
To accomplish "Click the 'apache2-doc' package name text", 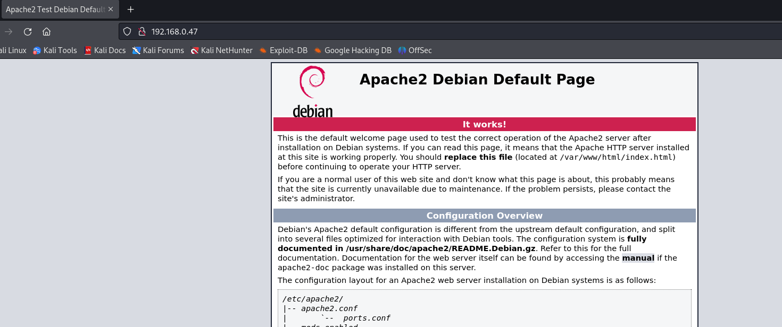I will tap(303, 268).
